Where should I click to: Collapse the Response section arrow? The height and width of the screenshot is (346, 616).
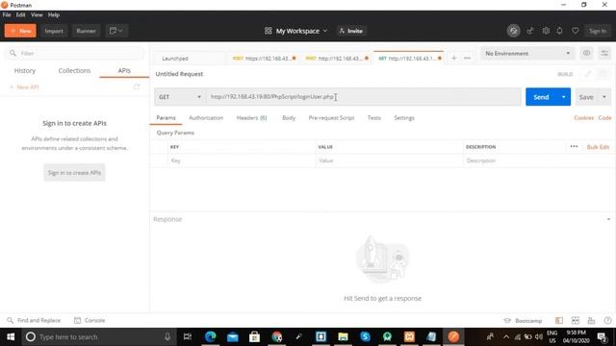coord(608,219)
